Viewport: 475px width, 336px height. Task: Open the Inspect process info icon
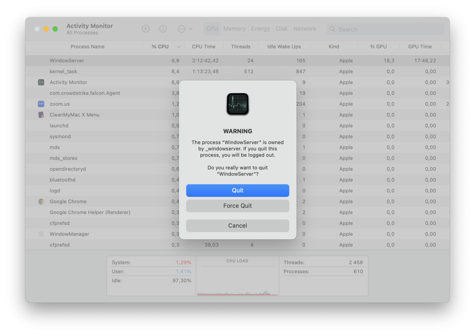pos(163,28)
